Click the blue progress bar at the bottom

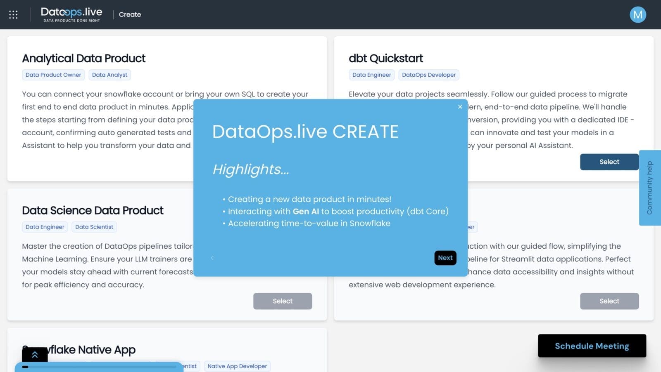click(99, 366)
